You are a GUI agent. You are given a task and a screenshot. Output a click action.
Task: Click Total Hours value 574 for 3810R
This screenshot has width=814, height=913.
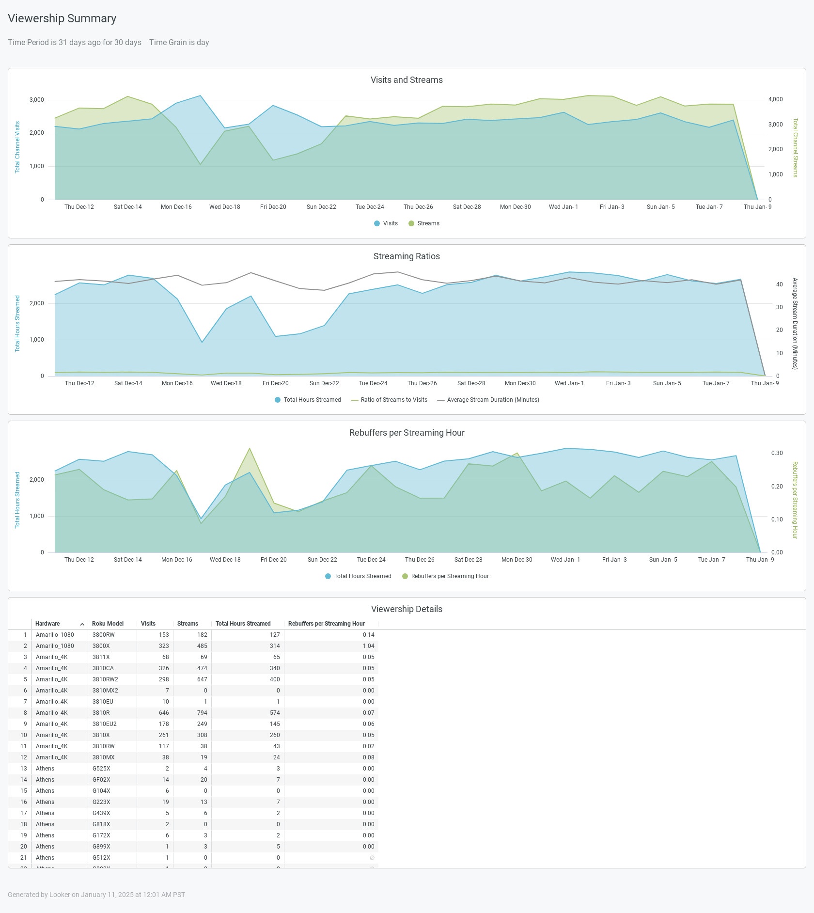pos(275,713)
